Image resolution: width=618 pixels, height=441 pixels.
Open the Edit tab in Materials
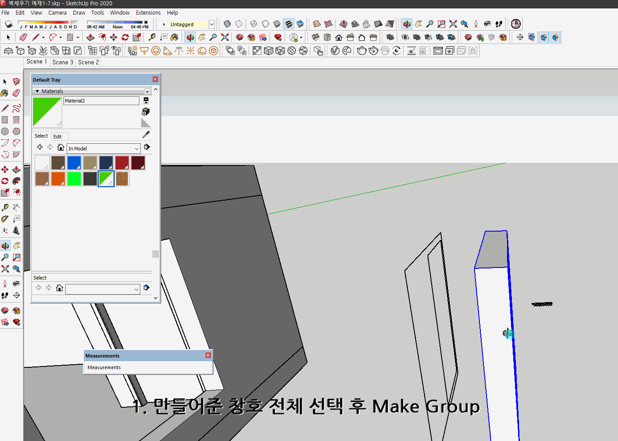pyautogui.click(x=58, y=137)
